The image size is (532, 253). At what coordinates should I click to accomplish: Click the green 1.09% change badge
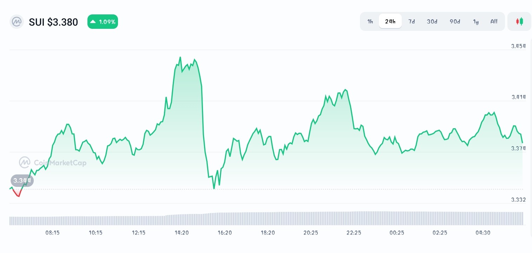point(103,22)
